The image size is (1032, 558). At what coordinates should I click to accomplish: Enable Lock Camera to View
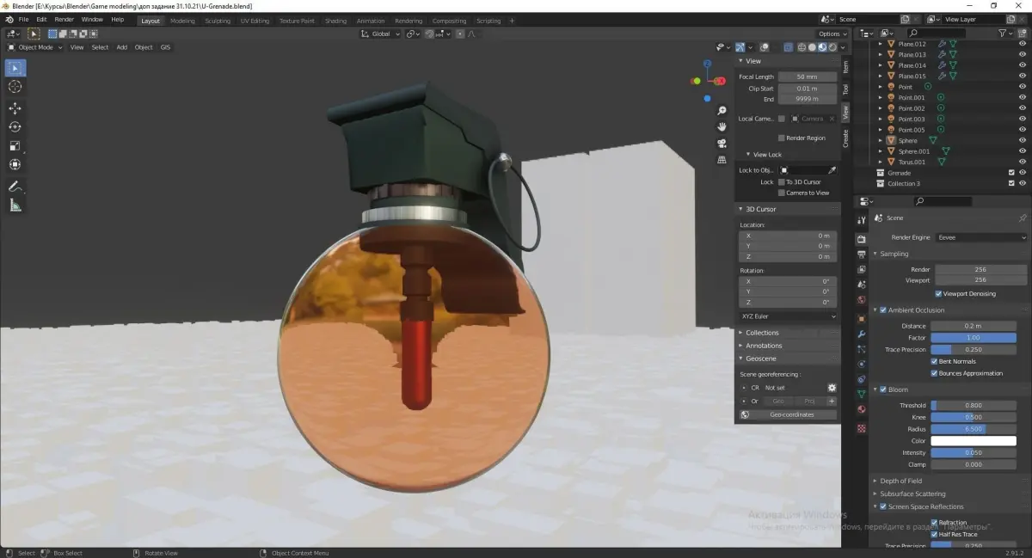coord(782,193)
